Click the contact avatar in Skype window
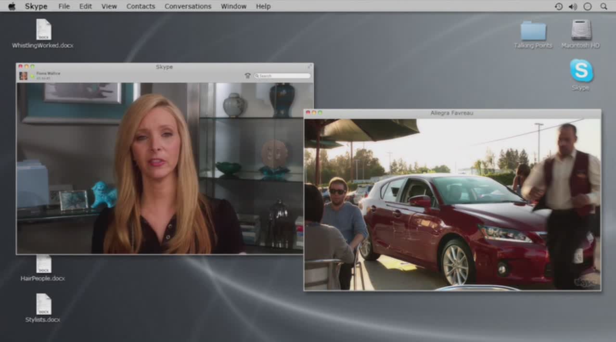Image resolution: width=616 pixels, height=342 pixels. 23,76
